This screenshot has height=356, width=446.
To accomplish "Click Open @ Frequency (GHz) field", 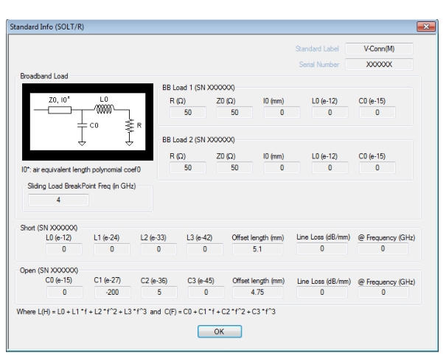I will coord(383,292).
